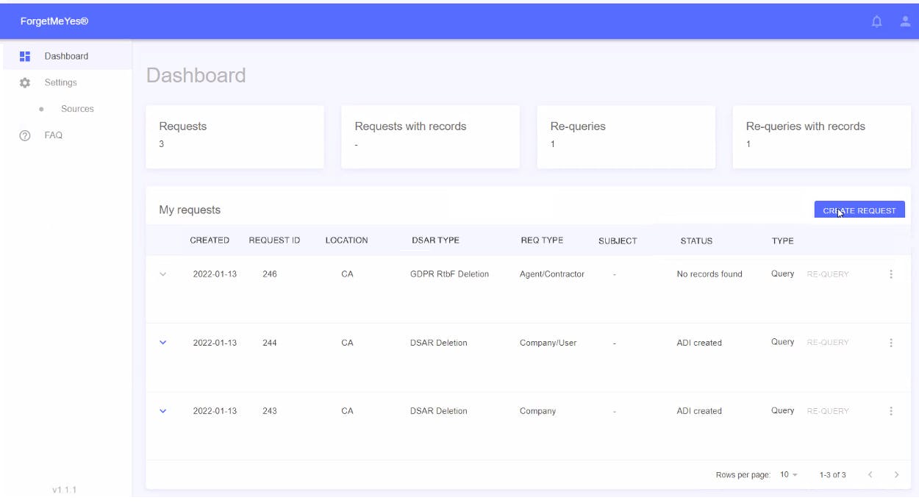This screenshot has width=919, height=503.
Task: Sort by the Created column header
Action: [x=210, y=240]
